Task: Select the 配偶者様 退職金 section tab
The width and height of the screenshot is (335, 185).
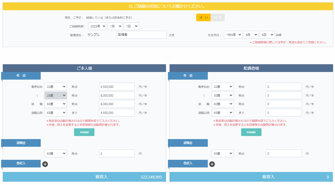Action: tap(188, 143)
